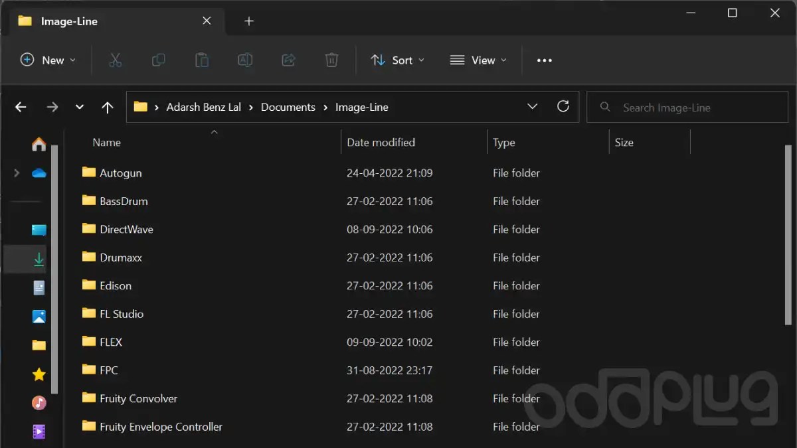The width and height of the screenshot is (797, 448).
Task: Expand recent locations chevron
Action: pyautogui.click(x=80, y=107)
